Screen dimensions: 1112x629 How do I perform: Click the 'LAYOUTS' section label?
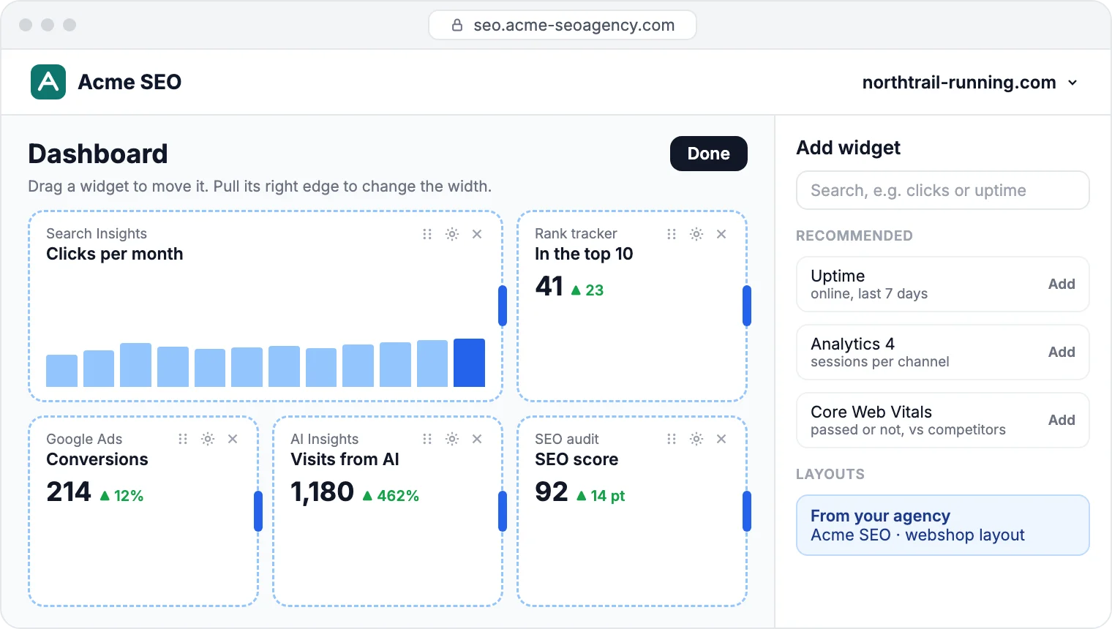point(830,474)
